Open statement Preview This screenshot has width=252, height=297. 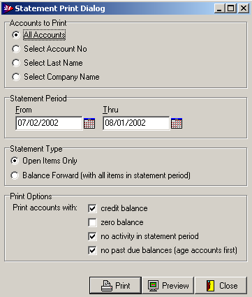[x=168, y=285]
